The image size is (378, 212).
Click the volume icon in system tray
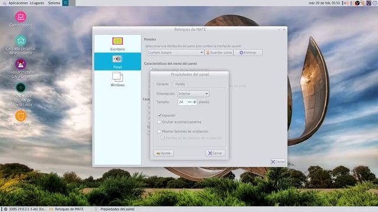pyautogui.click(x=347, y=3)
